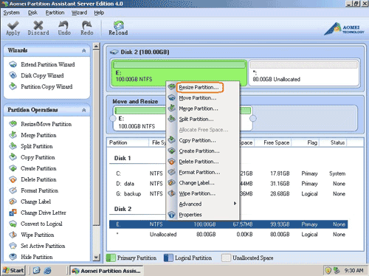The height and width of the screenshot is (276, 369).
Task: Select sidebar Split Partition icon
Action: (13, 146)
